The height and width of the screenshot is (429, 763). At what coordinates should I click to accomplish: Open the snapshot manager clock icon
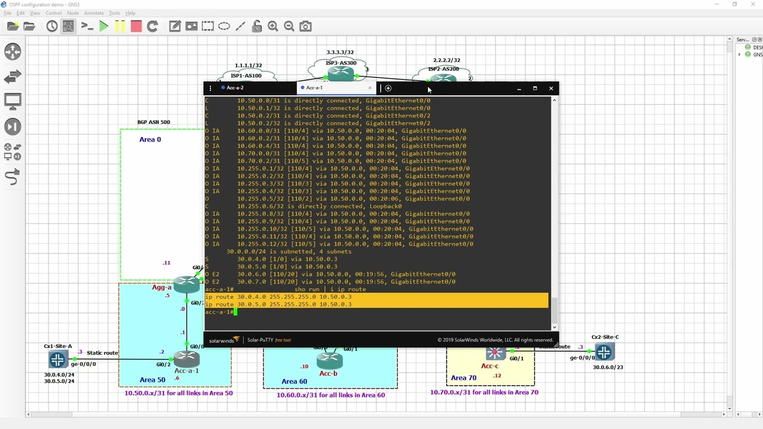(x=52, y=26)
